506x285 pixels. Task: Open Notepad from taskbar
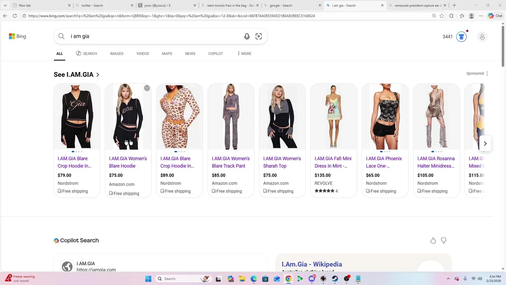coord(358,279)
